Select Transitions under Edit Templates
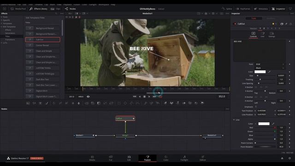The image size is (295, 166). tap(10, 40)
